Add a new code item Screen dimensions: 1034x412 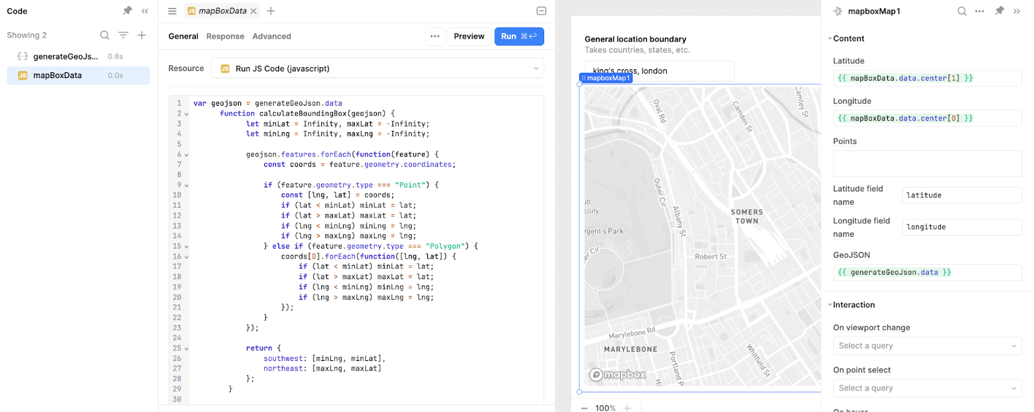click(x=142, y=35)
